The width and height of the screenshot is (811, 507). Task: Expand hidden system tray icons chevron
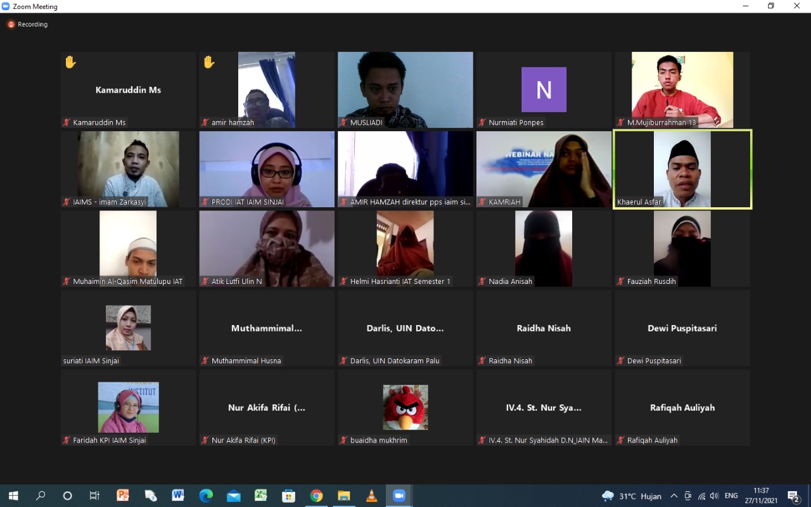(x=674, y=496)
